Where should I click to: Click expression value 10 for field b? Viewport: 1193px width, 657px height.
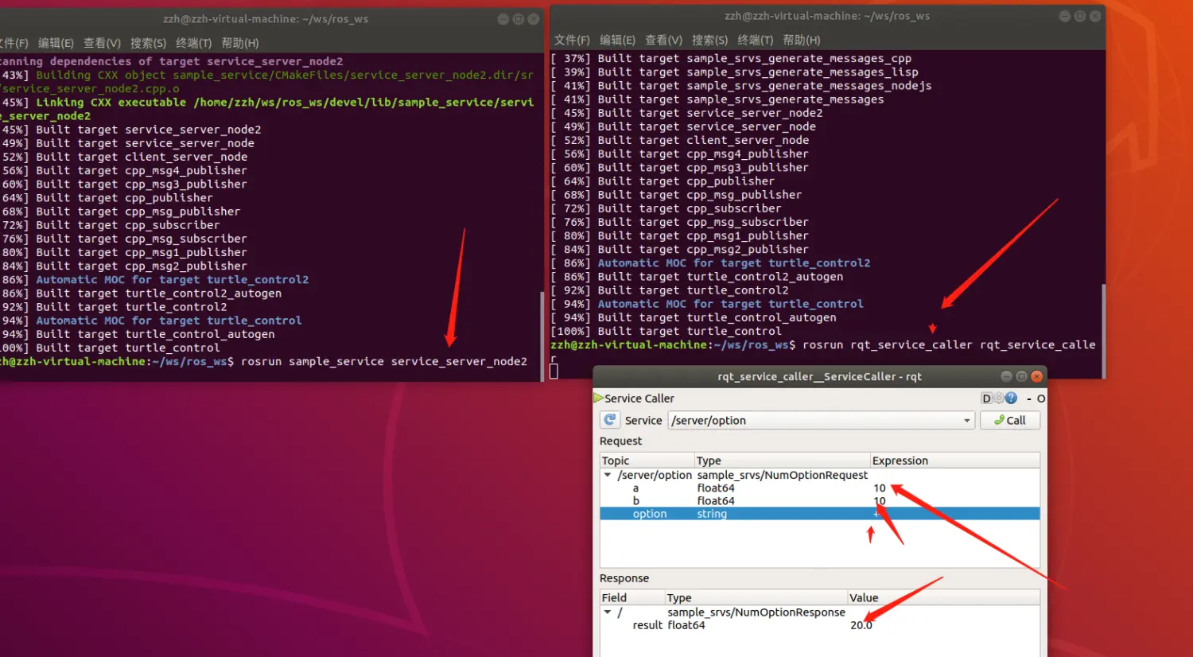879,501
